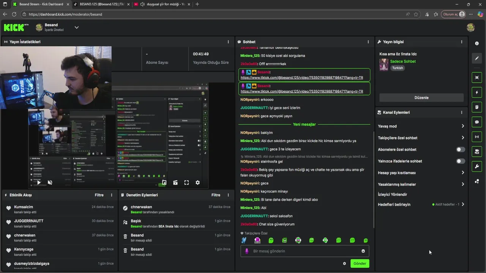486x273 pixels.
Task: Enable picture-in-picture on stream preview
Action: click(x=164, y=182)
